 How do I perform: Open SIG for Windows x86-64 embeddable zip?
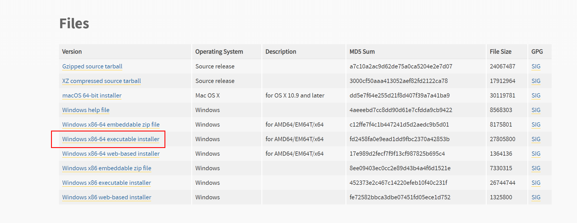click(x=536, y=125)
